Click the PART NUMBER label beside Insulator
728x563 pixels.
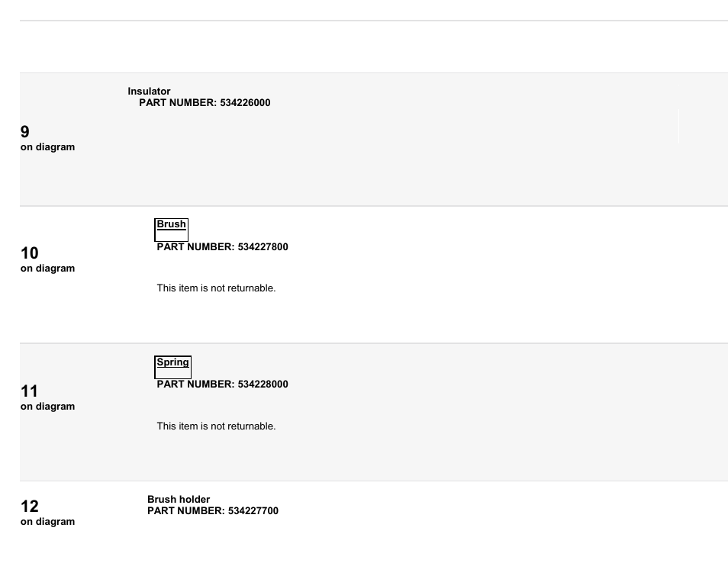[179, 102]
